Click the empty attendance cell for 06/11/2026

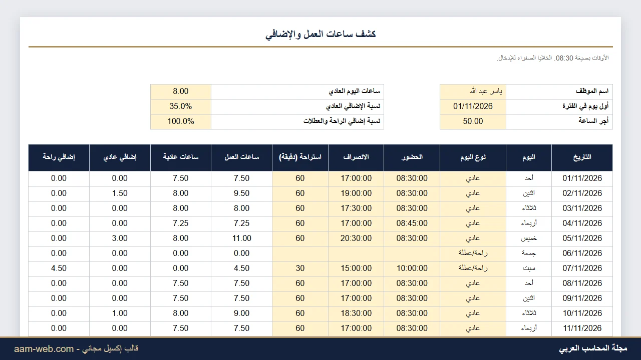click(x=412, y=253)
